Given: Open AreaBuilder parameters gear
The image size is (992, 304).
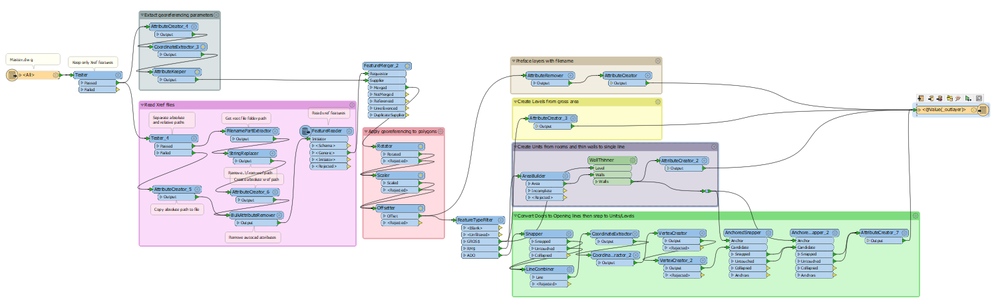Looking at the screenshot, I should pos(566,176).
